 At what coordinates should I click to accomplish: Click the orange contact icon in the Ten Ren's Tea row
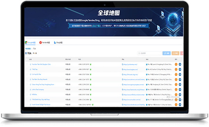[x=176, y=80]
